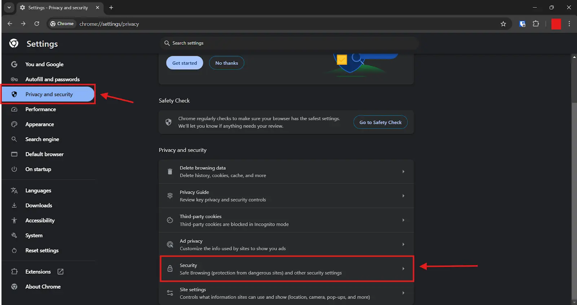Expand the Ad privacy row arrow
The width and height of the screenshot is (577, 305).
pos(403,245)
